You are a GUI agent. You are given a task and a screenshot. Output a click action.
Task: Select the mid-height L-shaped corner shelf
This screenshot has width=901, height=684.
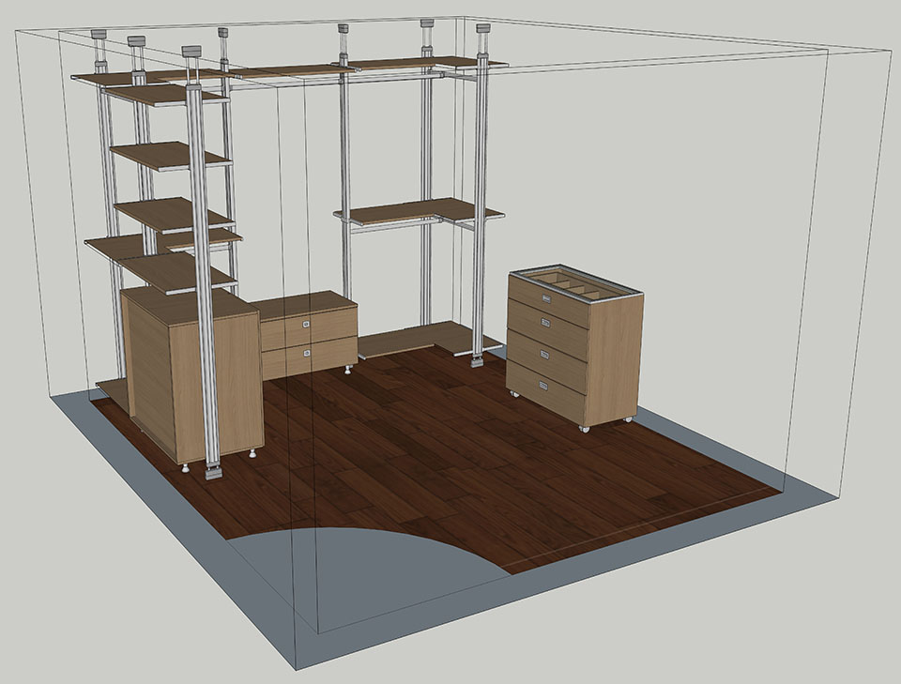[x=420, y=213]
